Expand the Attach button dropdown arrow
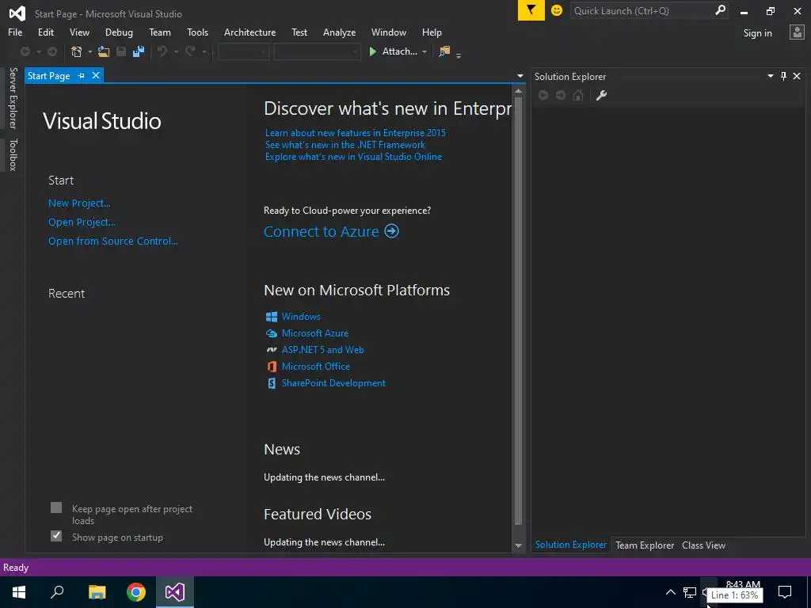 425,51
